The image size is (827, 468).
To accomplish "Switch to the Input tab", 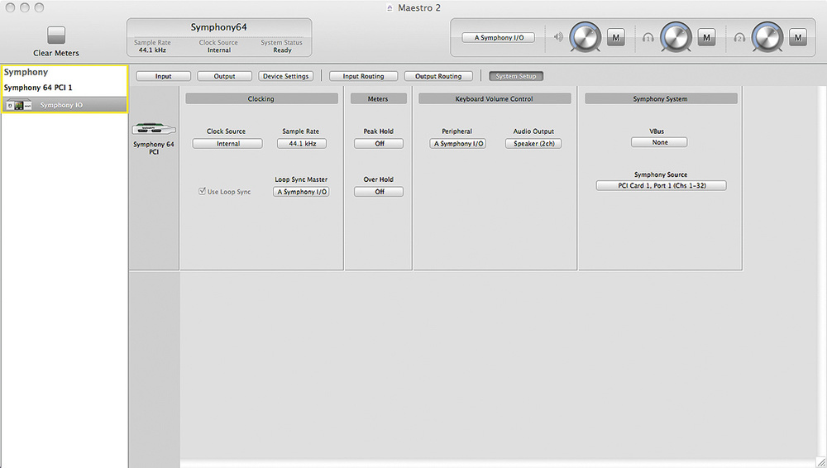I will (x=163, y=76).
